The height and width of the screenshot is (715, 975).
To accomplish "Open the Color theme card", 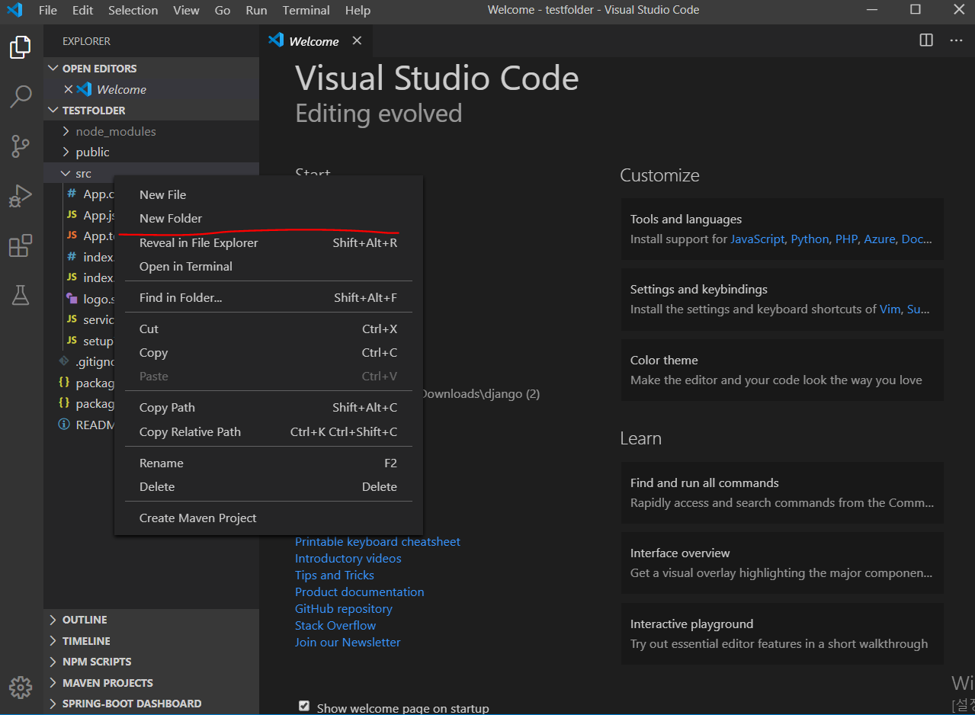I will (782, 370).
